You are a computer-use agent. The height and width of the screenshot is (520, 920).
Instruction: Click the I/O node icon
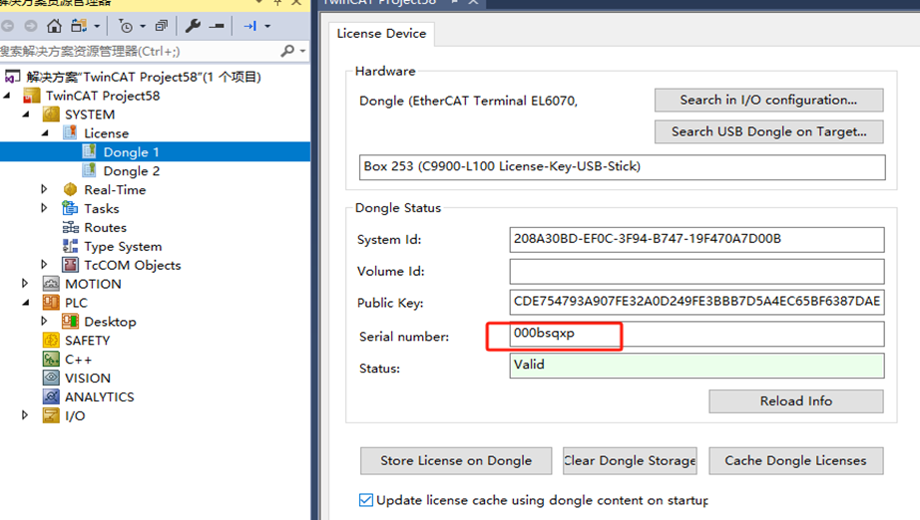(x=51, y=415)
